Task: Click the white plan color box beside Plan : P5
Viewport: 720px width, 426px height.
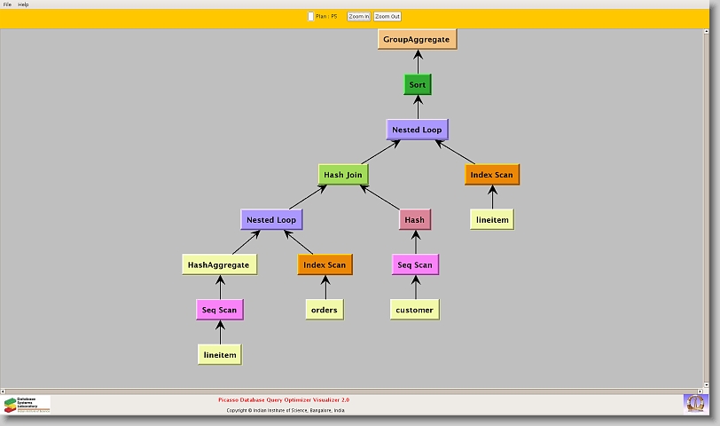Action: tap(310, 16)
